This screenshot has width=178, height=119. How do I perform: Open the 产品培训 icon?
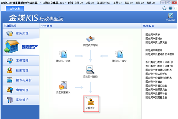coord(171,17)
